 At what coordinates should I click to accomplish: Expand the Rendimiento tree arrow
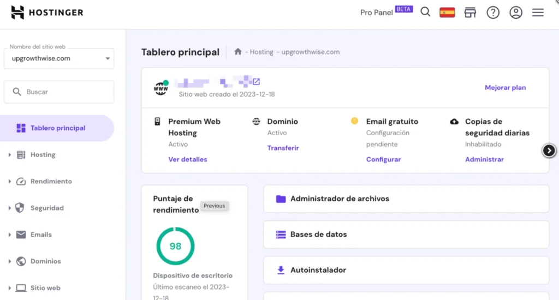(10, 181)
